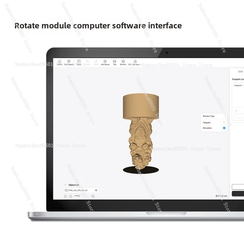Go to the Home screen icon

point(59,62)
